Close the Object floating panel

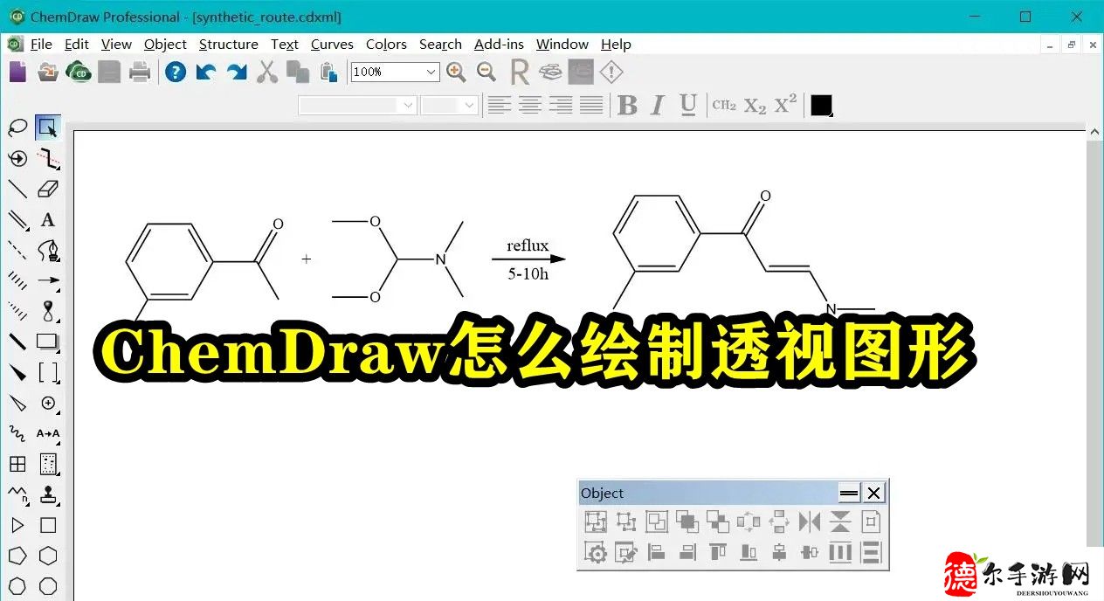pyautogui.click(x=873, y=493)
